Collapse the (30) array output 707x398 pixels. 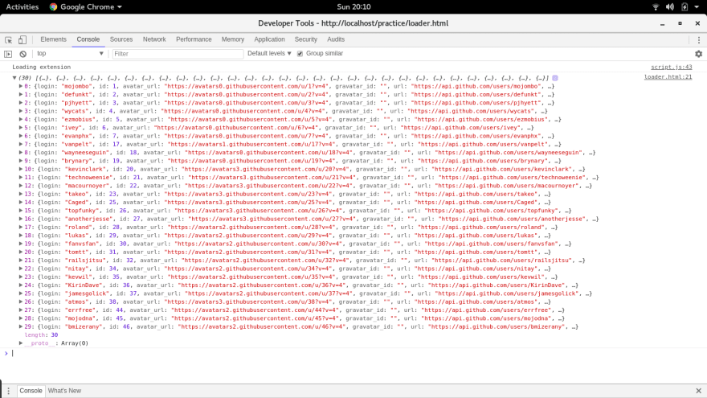pos(14,78)
